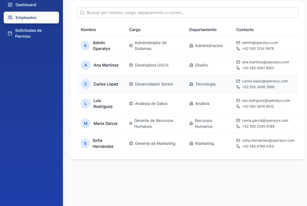Focus the employee search input field
This screenshot has height=206, width=307.
click(187, 13)
